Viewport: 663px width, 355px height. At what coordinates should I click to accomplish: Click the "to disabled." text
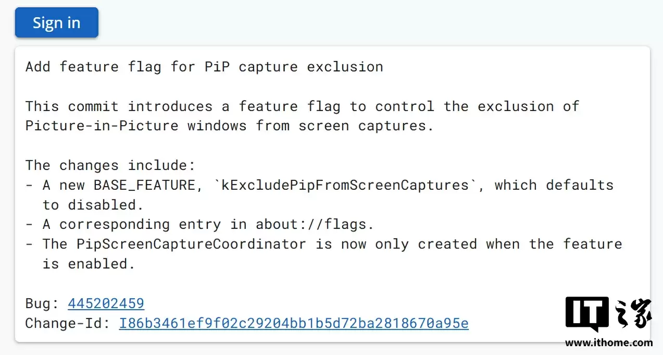(93, 205)
